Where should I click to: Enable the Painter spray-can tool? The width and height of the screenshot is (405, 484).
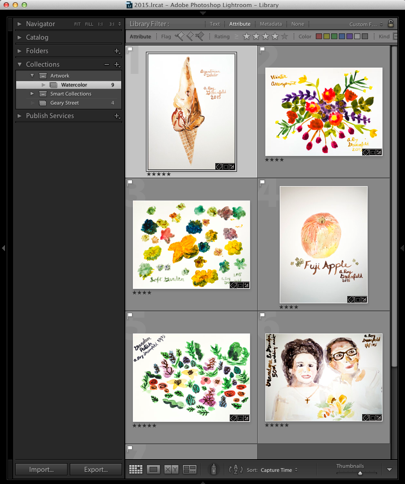(213, 470)
